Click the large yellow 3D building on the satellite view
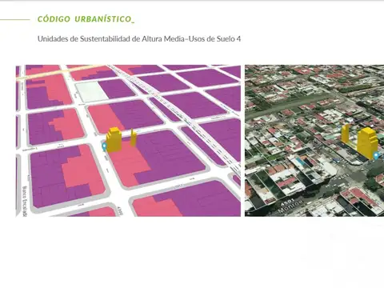The height and width of the screenshot is (288, 384). click(x=368, y=143)
